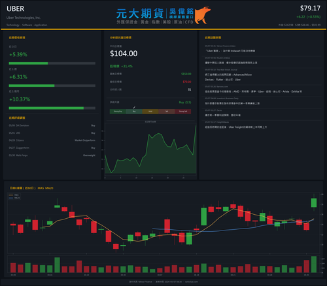
Task: Click the analyst count 51
Action: [190, 89]
